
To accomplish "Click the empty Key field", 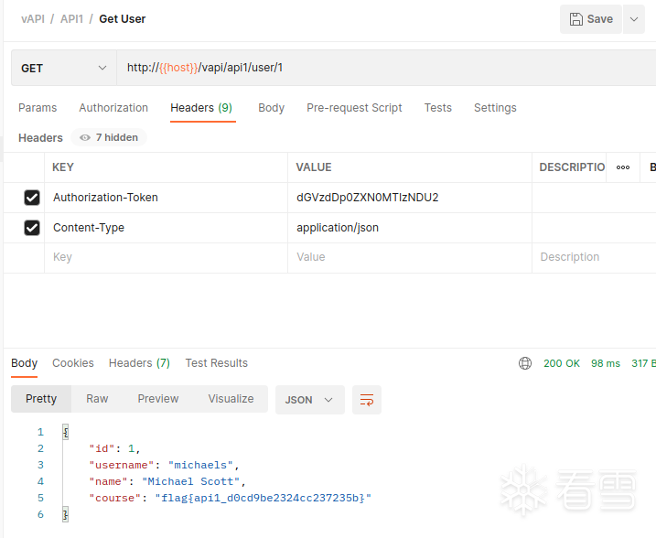I will (x=165, y=258).
